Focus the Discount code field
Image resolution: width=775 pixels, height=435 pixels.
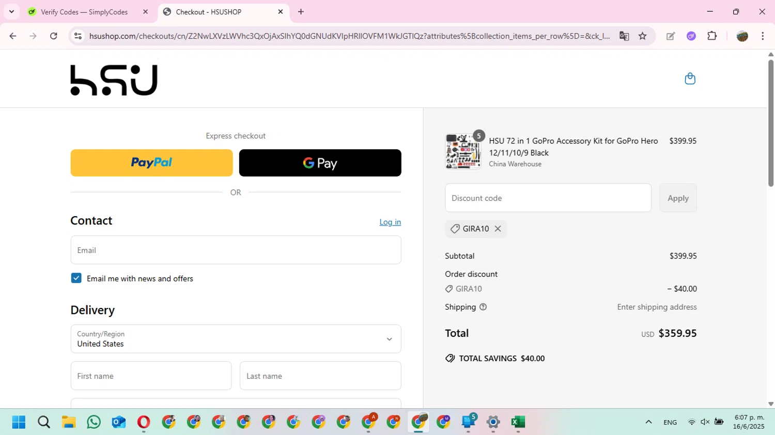[x=548, y=198]
